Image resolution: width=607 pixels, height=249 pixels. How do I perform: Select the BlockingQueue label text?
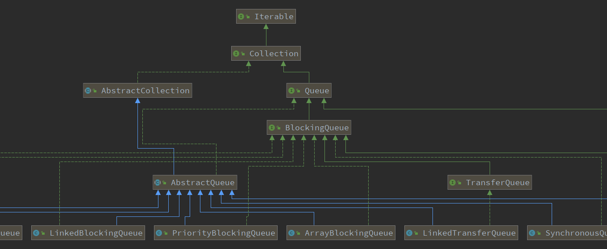point(317,128)
